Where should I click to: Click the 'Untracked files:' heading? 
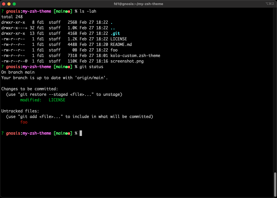pyautogui.click(x=20, y=111)
